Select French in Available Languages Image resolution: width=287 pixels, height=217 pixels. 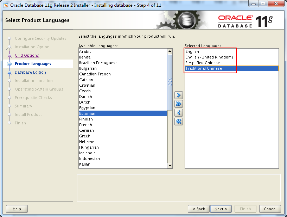[123, 125]
